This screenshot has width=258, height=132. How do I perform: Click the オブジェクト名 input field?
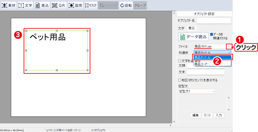tap(214, 21)
